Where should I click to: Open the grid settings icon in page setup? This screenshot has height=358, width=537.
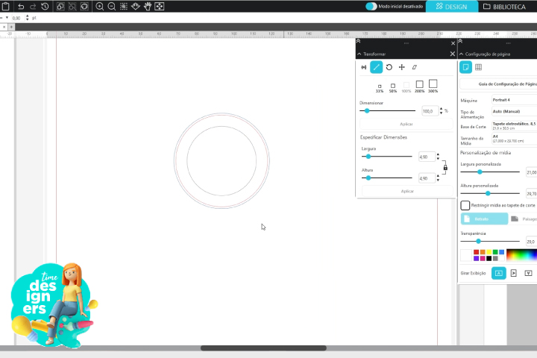tap(478, 67)
